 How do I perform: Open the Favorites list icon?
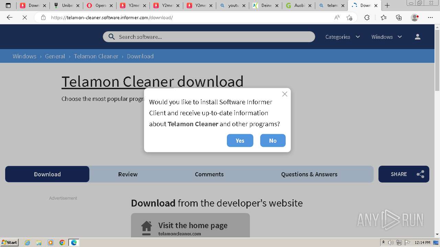384,17
